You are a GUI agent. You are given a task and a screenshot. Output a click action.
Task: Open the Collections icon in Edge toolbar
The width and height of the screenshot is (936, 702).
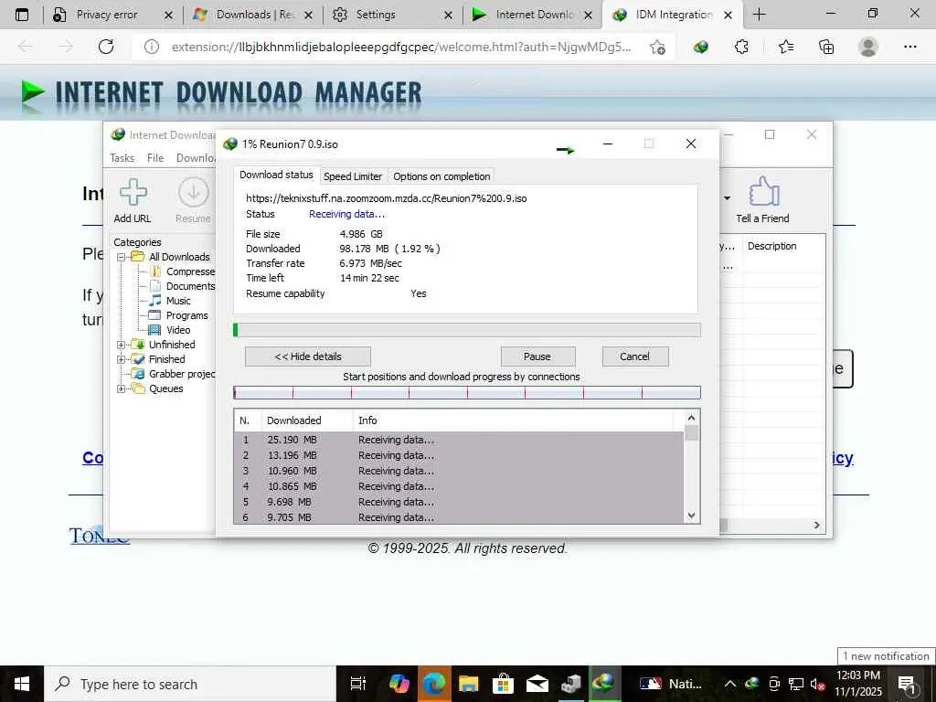click(x=826, y=47)
